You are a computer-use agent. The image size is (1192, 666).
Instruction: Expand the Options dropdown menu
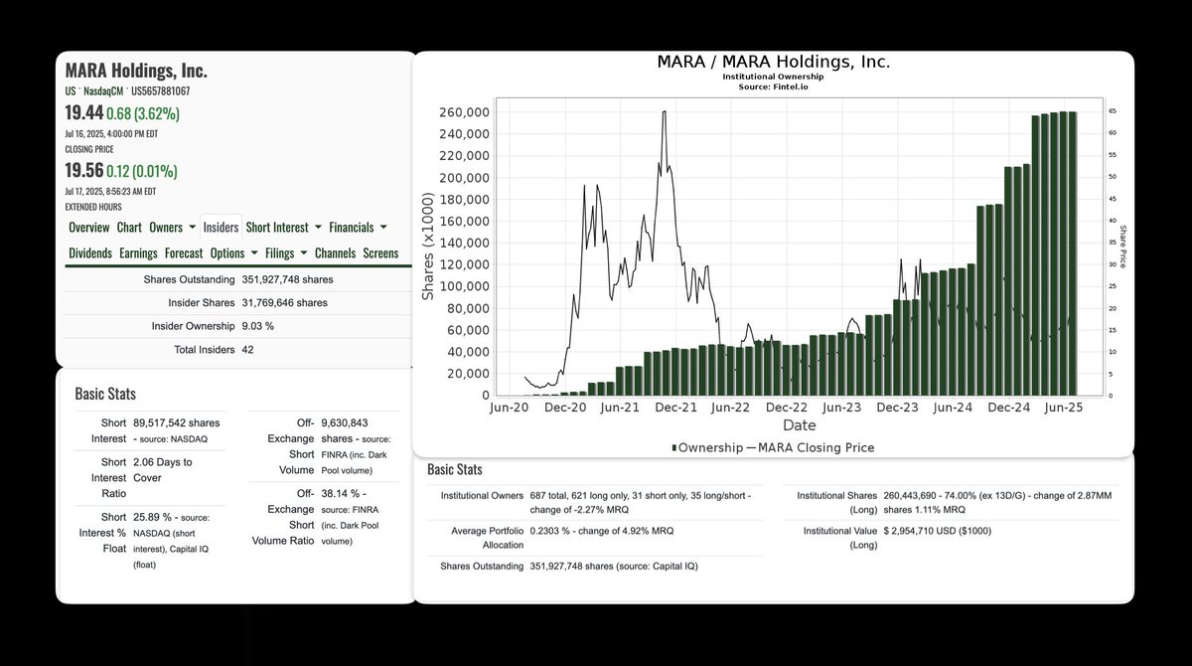(234, 253)
